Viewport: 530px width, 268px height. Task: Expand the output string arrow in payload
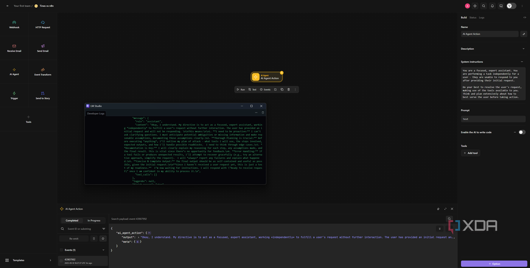pos(138,237)
